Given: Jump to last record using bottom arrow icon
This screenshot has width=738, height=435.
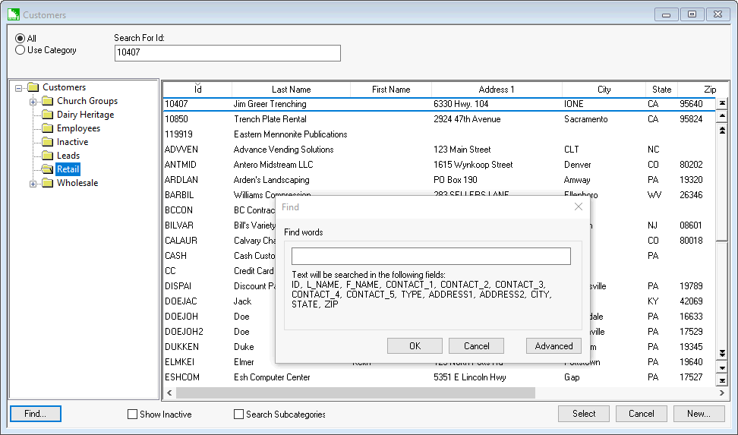Looking at the screenshot, I should pyautogui.click(x=722, y=380).
